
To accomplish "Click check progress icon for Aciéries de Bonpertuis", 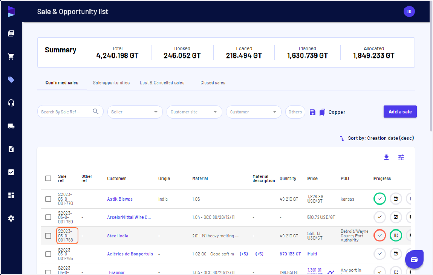I will (380, 254).
